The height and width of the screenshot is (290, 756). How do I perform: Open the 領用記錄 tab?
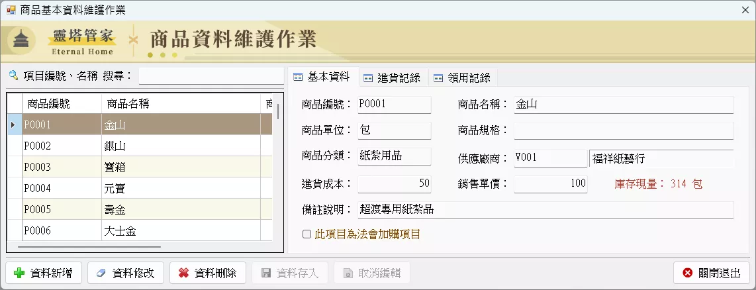coord(463,78)
